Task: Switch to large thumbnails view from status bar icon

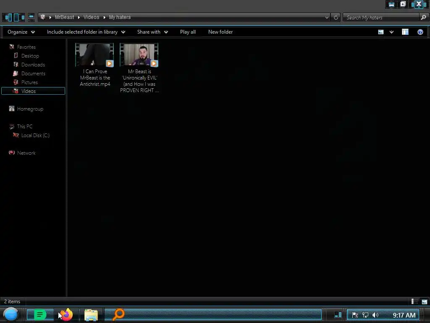Action: 424,302
